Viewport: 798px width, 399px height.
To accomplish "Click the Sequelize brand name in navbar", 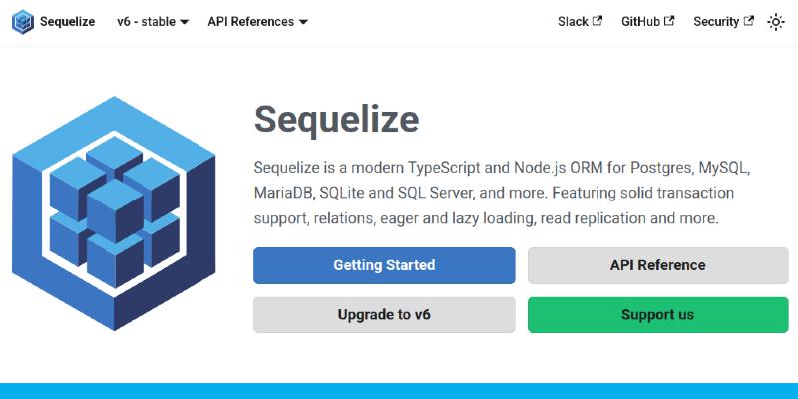I will click(67, 22).
